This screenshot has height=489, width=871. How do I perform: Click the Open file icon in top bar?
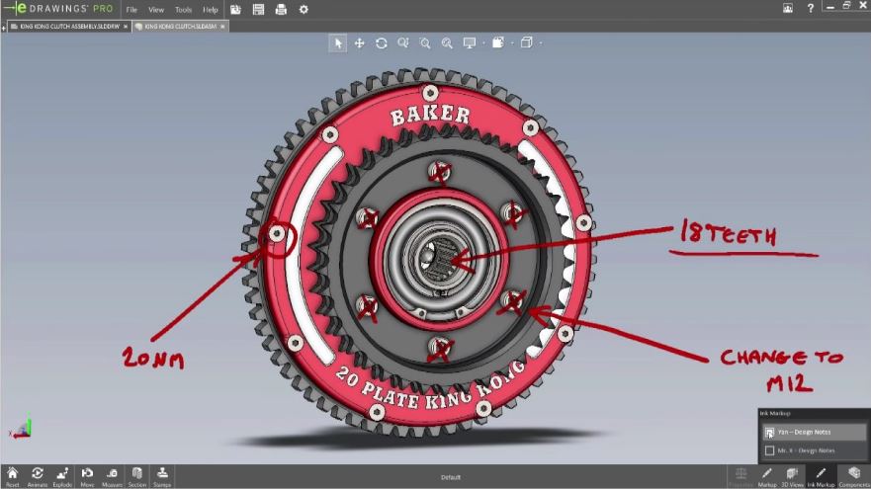coord(235,10)
